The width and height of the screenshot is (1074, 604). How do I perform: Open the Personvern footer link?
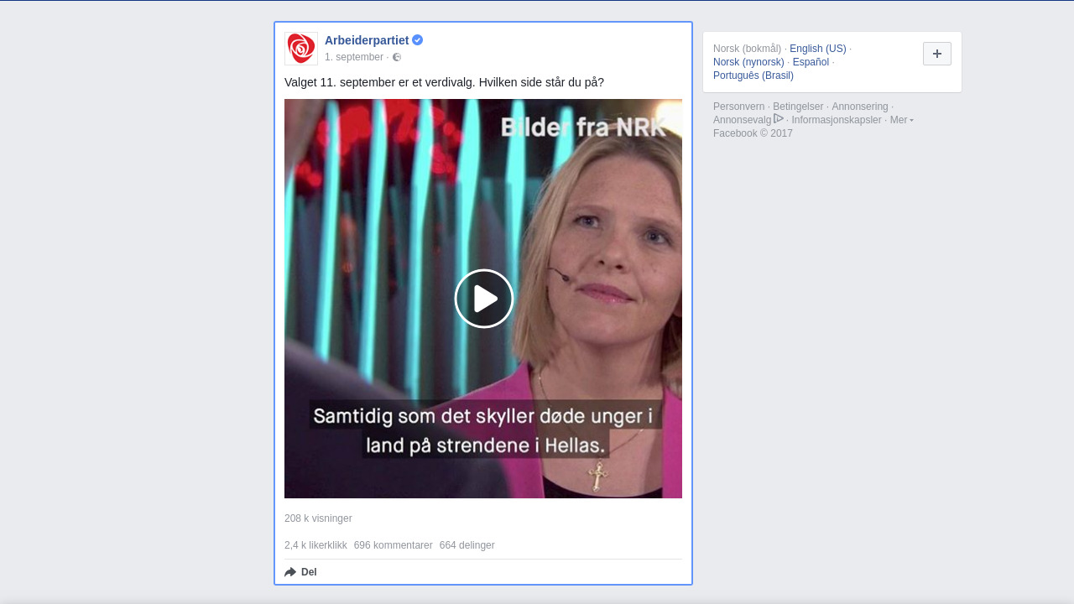(739, 107)
